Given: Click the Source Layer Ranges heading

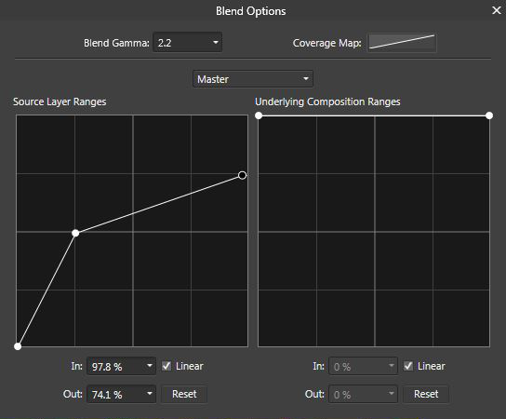Looking at the screenshot, I should coord(60,101).
